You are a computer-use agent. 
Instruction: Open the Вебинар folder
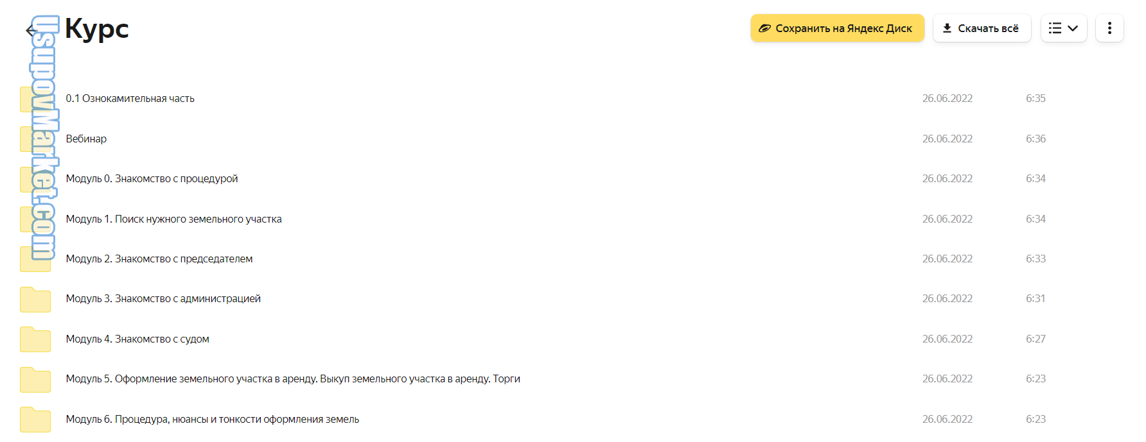[x=86, y=139]
